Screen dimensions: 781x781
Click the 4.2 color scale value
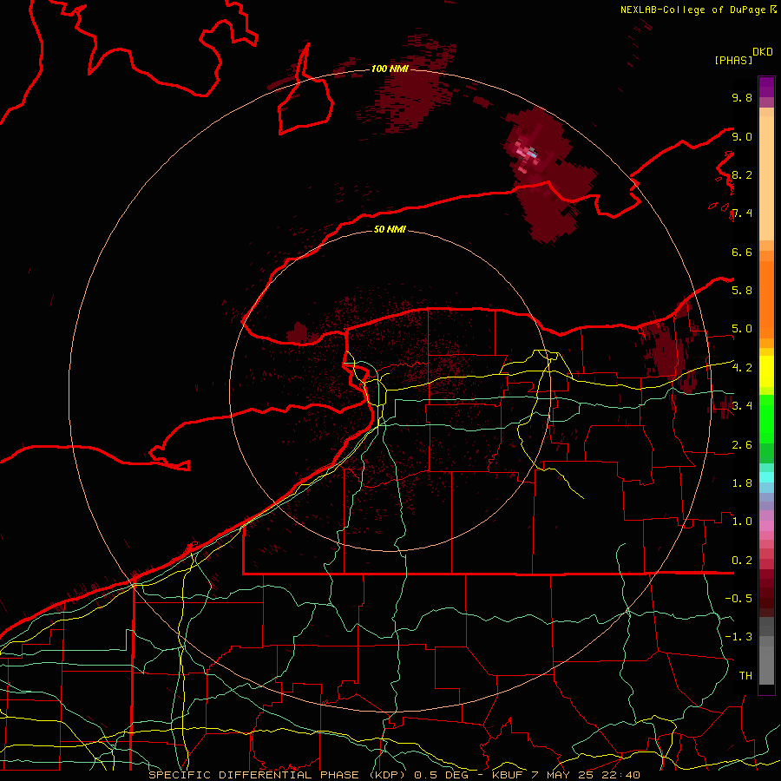[x=742, y=367]
